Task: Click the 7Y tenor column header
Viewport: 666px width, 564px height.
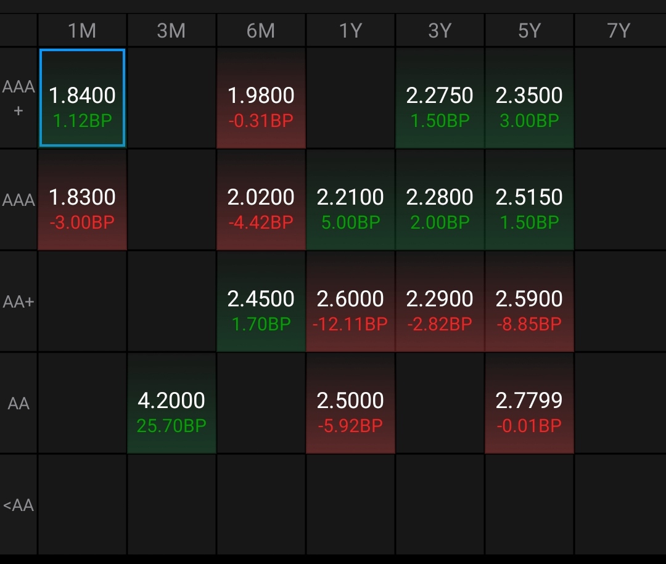Action: click(619, 31)
